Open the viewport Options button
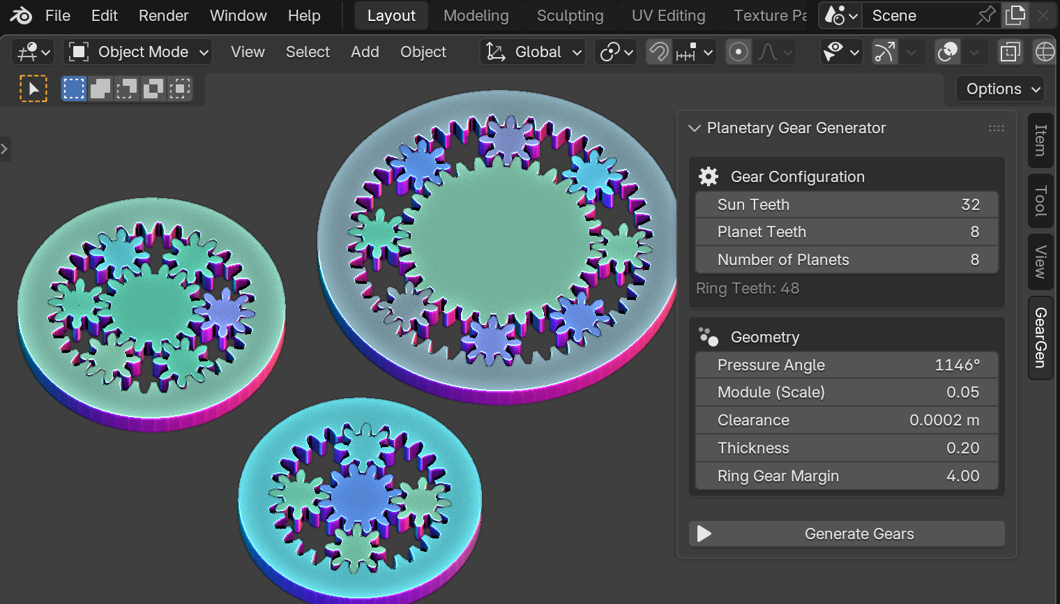1060x604 pixels. (x=999, y=89)
